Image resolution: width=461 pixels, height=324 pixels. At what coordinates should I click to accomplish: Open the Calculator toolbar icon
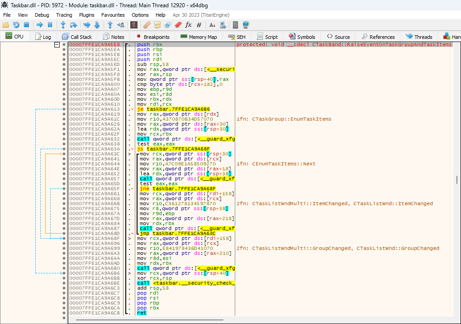click(235, 25)
